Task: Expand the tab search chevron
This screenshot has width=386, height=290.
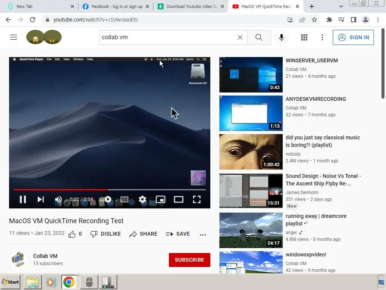Action: [x=341, y=6]
